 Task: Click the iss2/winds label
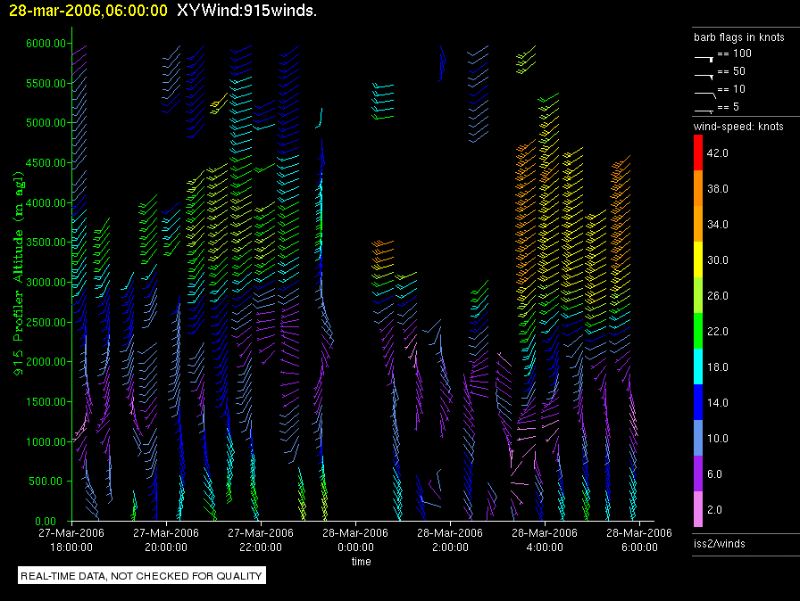click(719, 543)
